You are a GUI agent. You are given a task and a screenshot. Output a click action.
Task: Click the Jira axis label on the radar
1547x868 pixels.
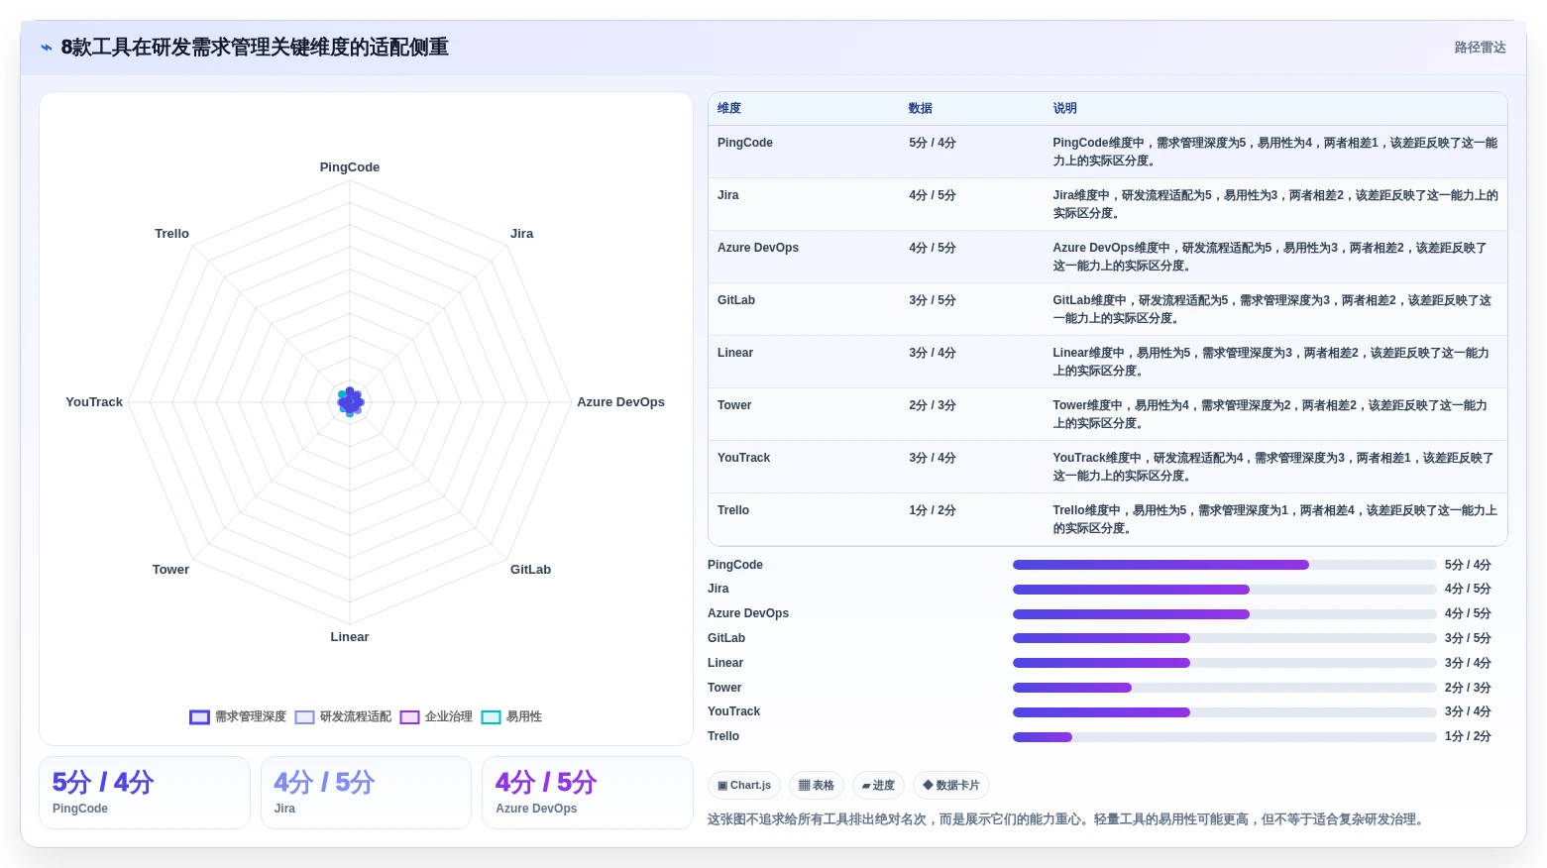(x=521, y=234)
